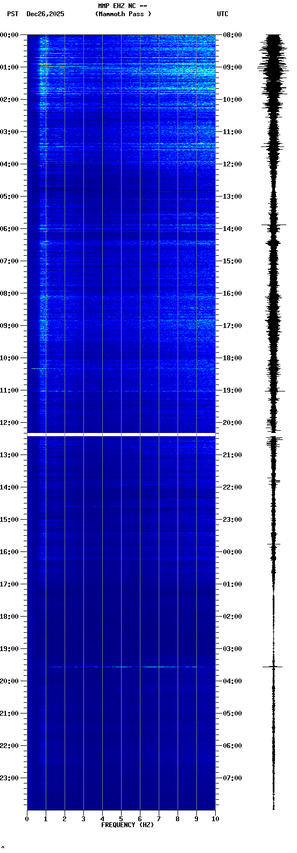Click the 09:00 PST time label
The width and height of the screenshot is (297, 853).
point(10,326)
